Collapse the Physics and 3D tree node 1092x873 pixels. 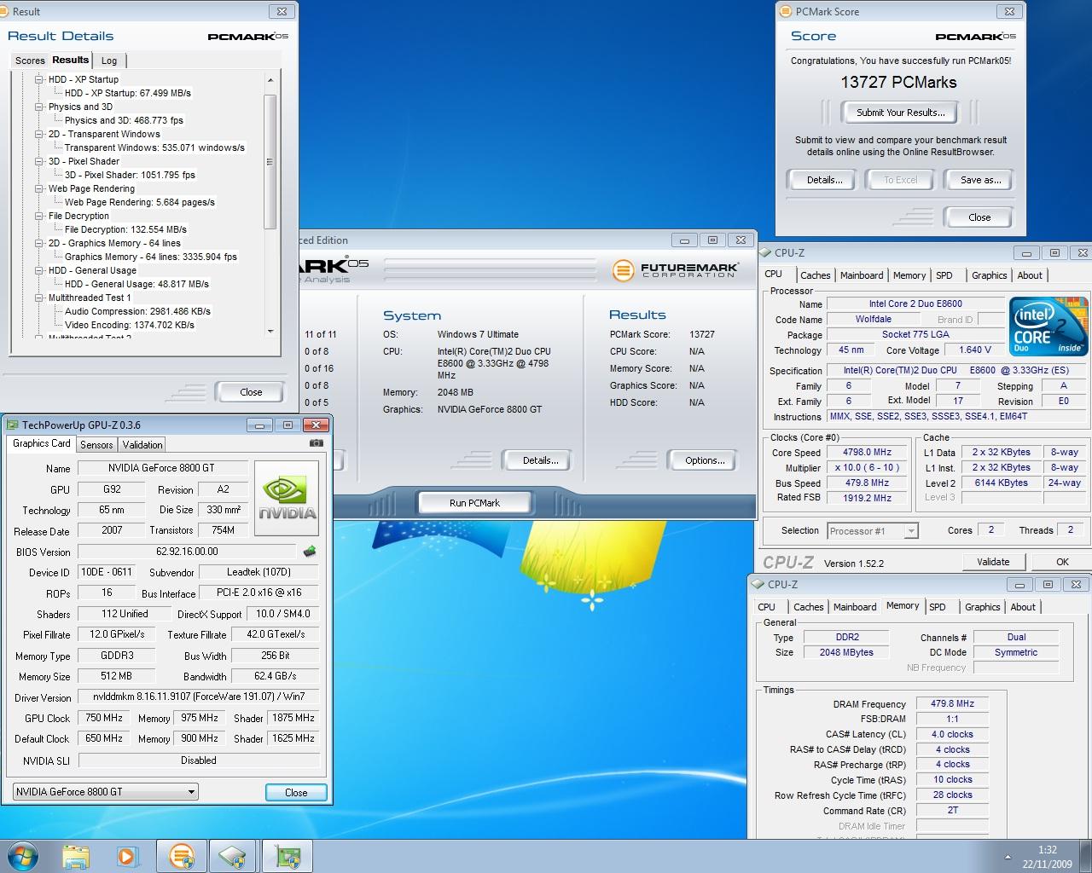(39, 107)
